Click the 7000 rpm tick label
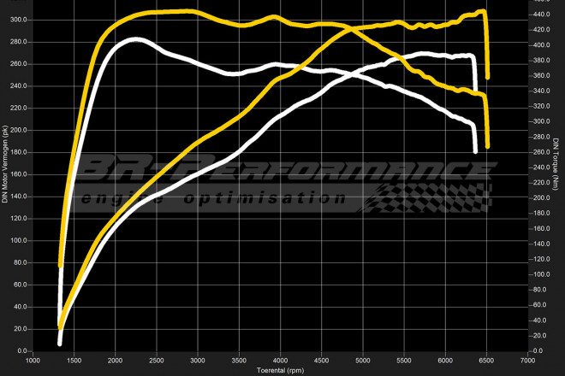The height and width of the screenshot is (376, 565). 527,361
